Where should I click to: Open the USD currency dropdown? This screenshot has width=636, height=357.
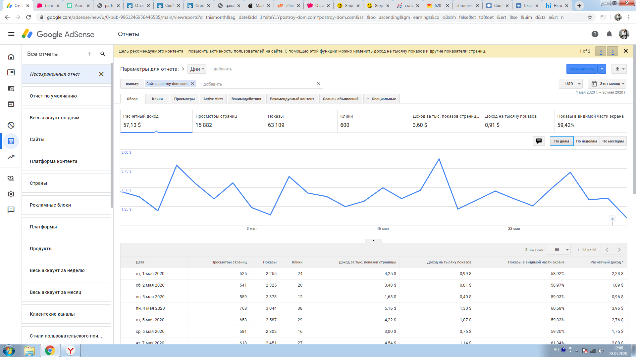click(571, 84)
